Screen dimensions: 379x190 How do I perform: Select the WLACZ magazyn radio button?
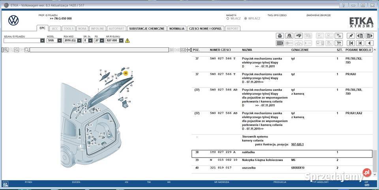coord(228,18)
